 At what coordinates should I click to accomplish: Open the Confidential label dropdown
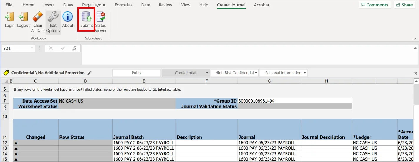pyautogui.click(x=207, y=73)
